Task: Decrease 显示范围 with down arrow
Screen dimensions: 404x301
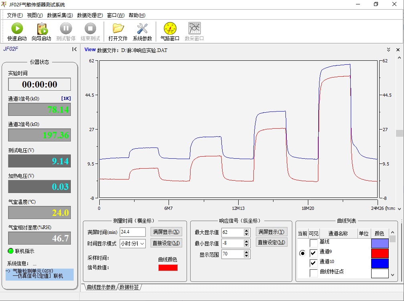Action: tap(247, 256)
